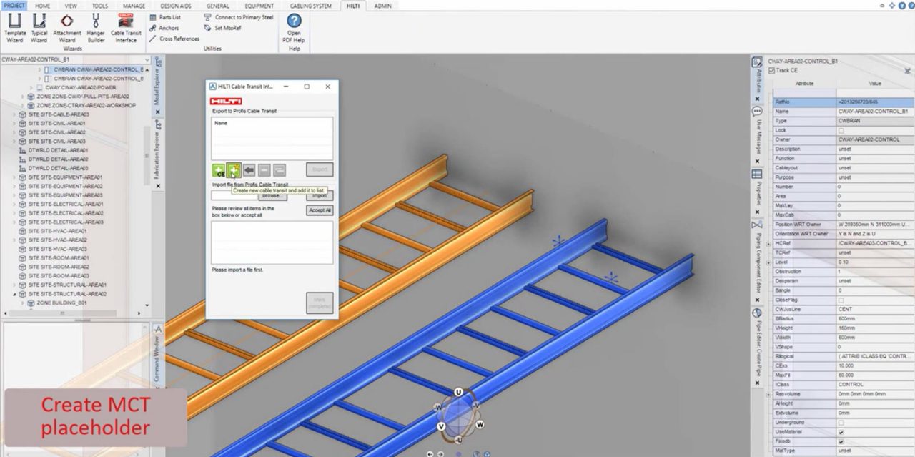The height and width of the screenshot is (457, 915).
Task: Launch the Template Wizard
Action: point(15,27)
